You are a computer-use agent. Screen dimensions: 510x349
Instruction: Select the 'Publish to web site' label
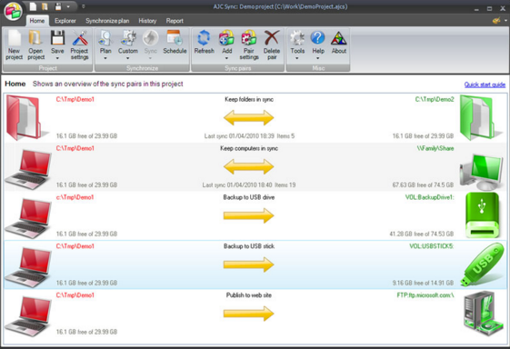click(x=249, y=295)
